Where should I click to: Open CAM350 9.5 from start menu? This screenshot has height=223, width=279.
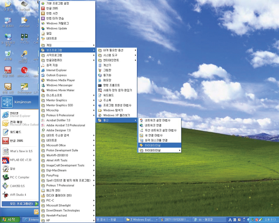click(20, 186)
